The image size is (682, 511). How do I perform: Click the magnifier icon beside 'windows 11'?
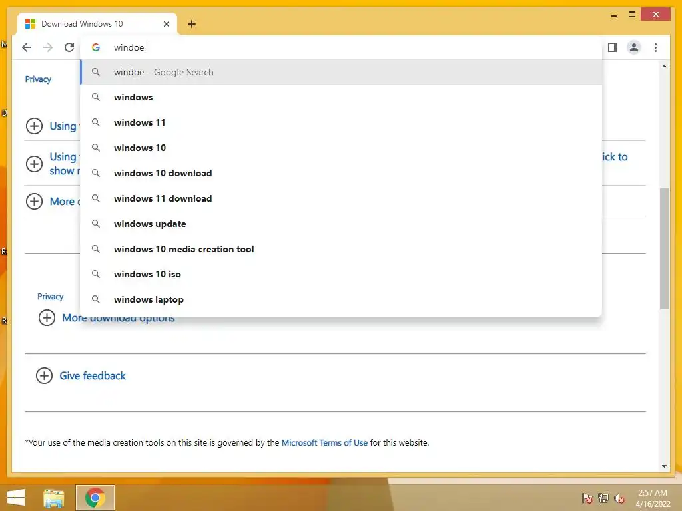(96, 122)
